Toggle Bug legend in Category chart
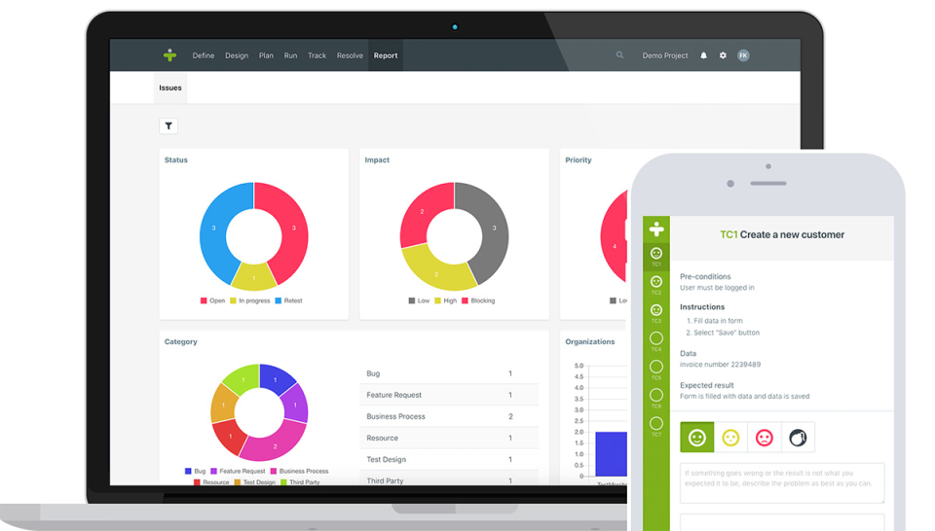This screenshot has height=531, width=935. 196,471
